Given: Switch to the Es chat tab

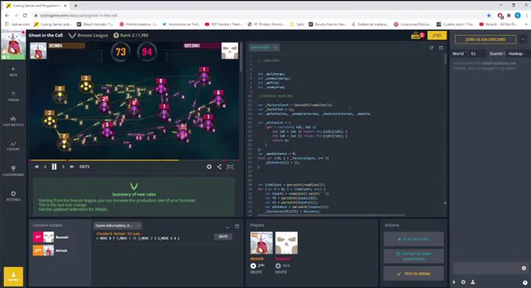Looking at the screenshot, I should point(473,53).
